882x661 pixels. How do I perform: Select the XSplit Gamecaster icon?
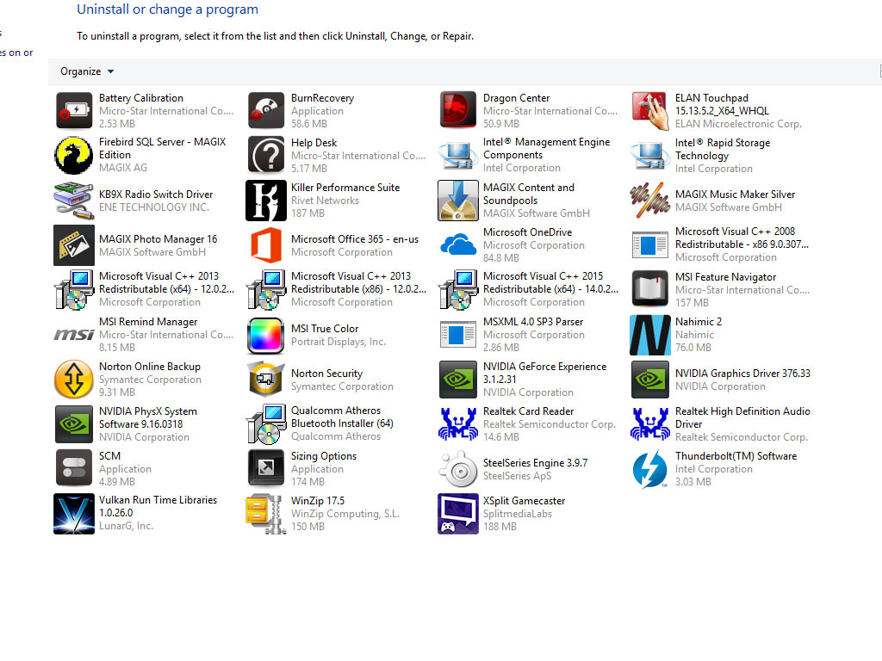458,514
